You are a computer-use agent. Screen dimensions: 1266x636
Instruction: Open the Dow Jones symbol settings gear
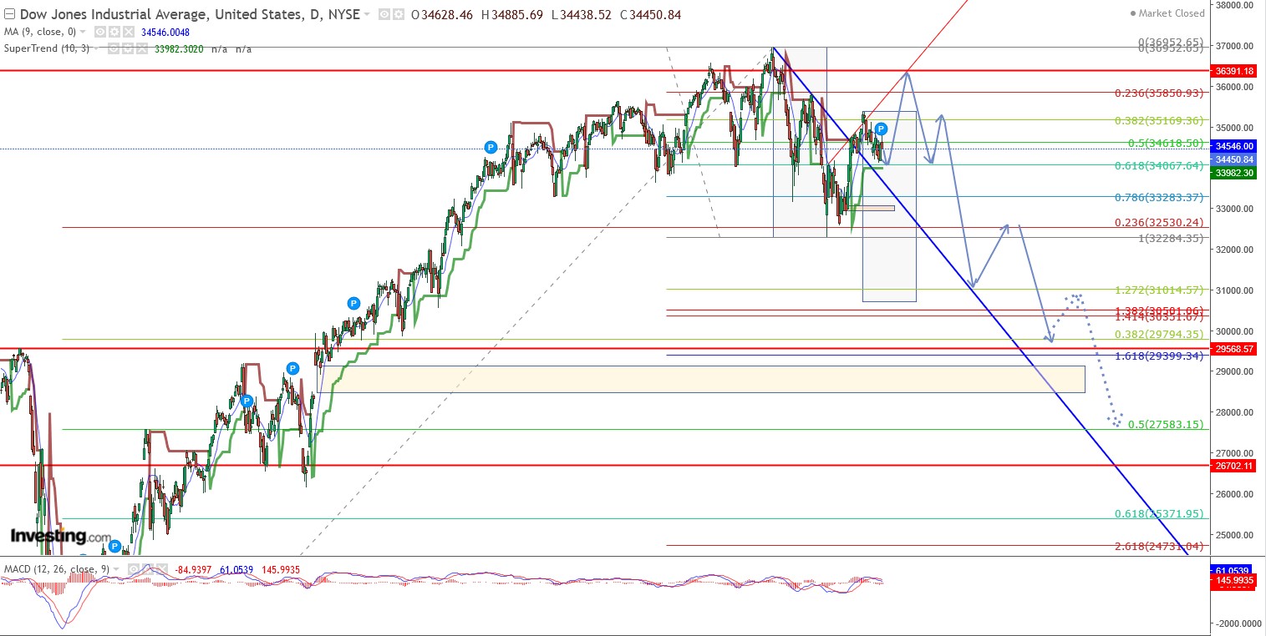[399, 14]
